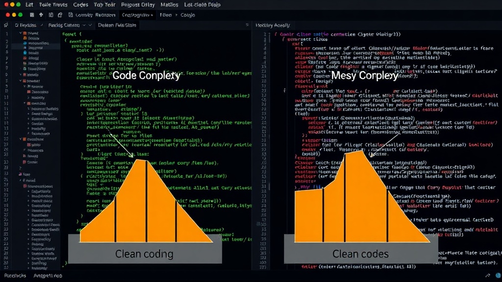The width and height of the screenshot is (502, 282).
Task: Click the blue circular icon in the bottom-right corner
Action: (x=498, y=275)
